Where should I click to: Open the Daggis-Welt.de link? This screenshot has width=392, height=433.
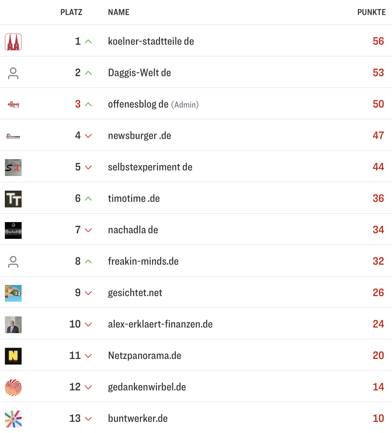[x=139, y=73]
